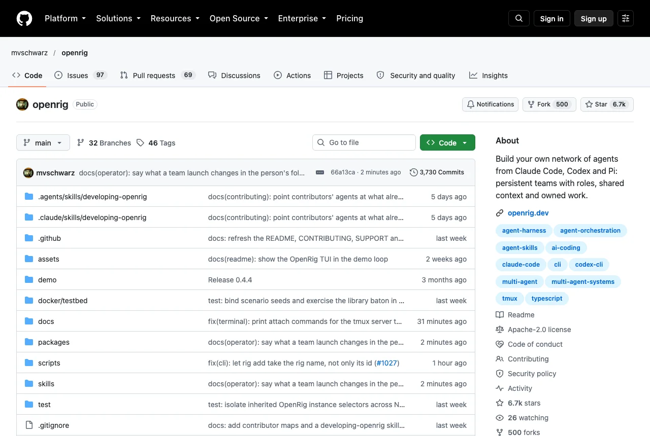Click the Go to file search field
Screen dimensions: 650x436
[364, 142]
